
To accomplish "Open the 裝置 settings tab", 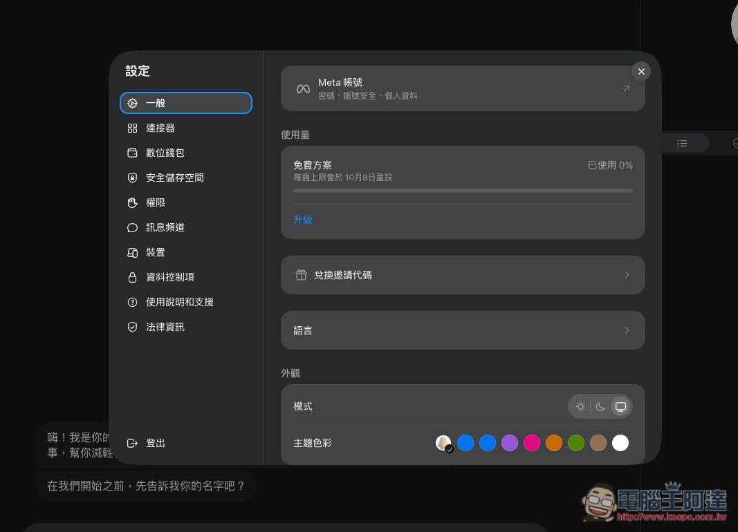I will 186,252.
